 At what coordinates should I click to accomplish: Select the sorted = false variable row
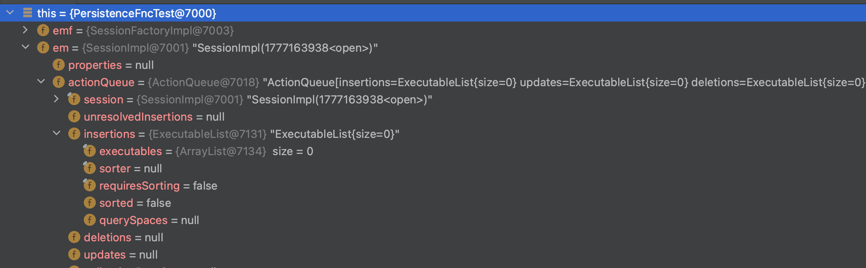coord(135,203)
